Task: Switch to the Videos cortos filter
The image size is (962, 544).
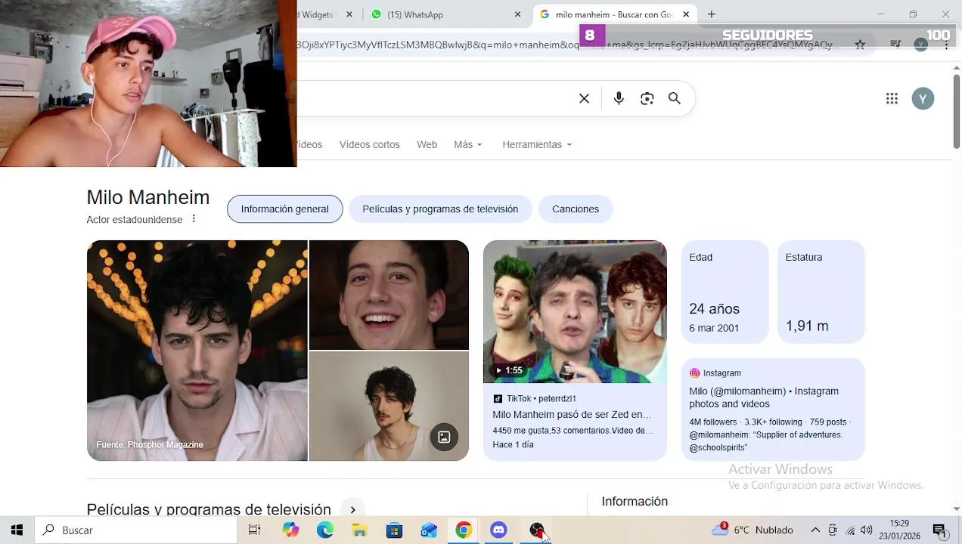Action: [x=369, y=144]
